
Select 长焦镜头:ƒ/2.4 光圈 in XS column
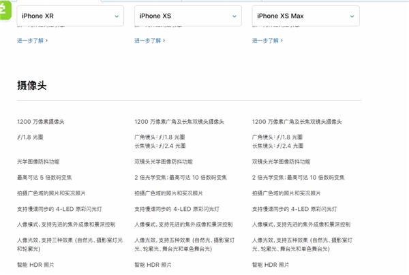click(x=160, y=146)
